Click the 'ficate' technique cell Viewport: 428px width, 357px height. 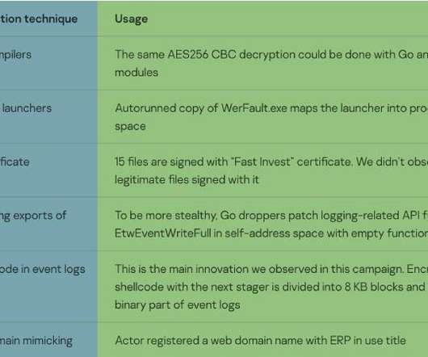[48, 170]
